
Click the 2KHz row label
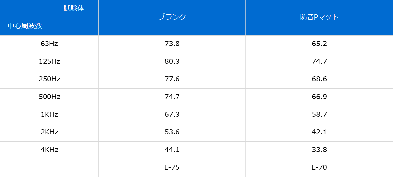click(49, 132)
